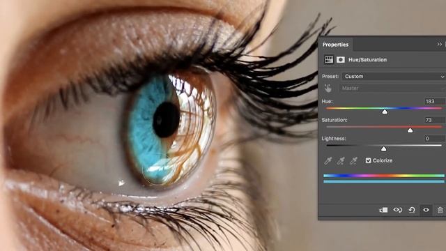446x251 pixels.
Task: Click the Lightness: label
Action: coord(334,139)
